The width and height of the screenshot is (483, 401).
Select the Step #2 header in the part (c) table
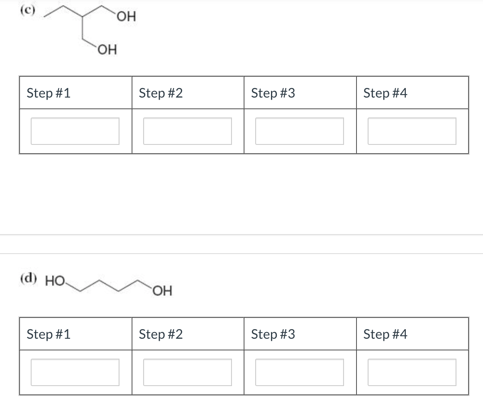coord(160,93)
